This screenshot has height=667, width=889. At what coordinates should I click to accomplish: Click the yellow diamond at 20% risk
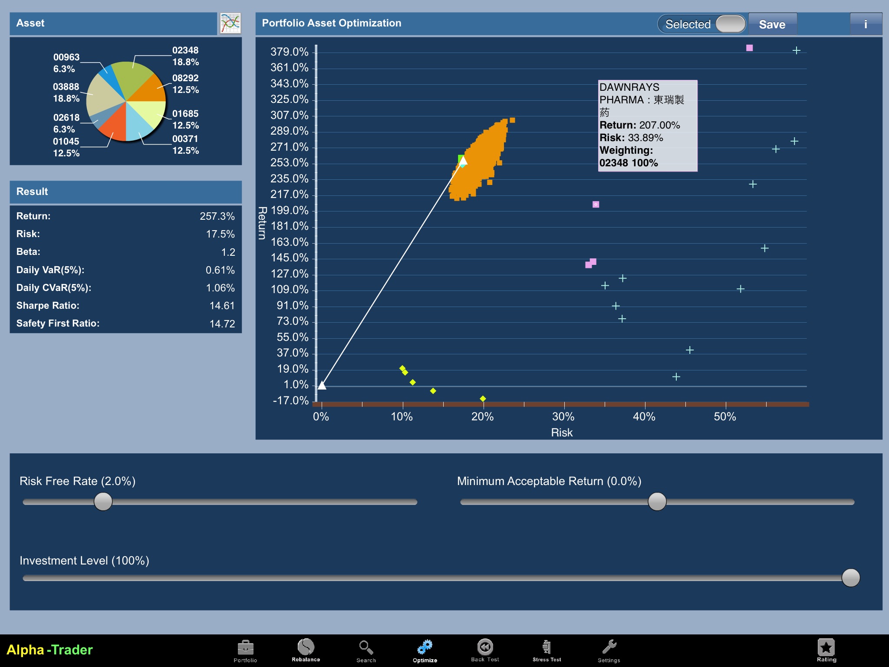[483, 399]
